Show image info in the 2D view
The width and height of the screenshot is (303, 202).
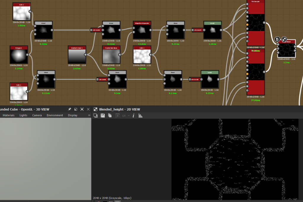(133, 115)
